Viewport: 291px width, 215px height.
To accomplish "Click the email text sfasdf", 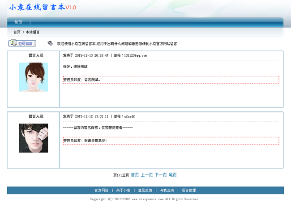I will [129, 116].
